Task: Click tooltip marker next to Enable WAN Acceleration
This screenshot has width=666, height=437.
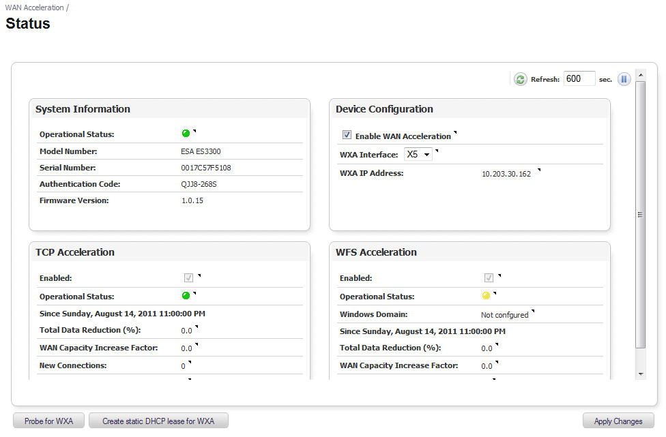Action: 455,133
